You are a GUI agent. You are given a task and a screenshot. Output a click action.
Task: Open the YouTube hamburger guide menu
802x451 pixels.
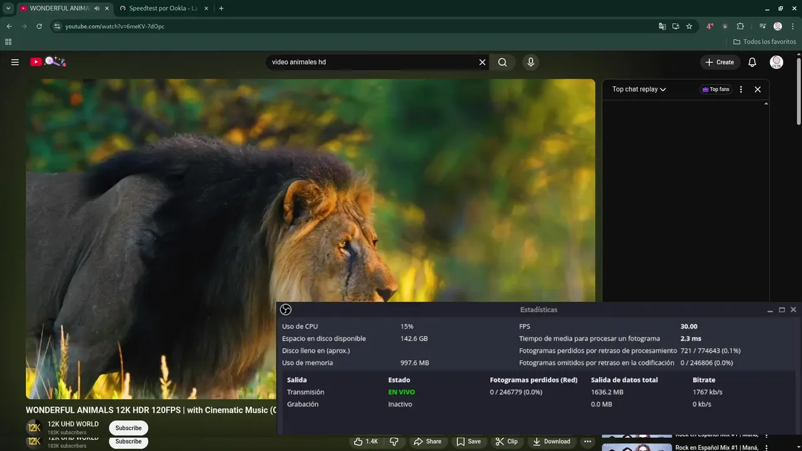[15, 62]
